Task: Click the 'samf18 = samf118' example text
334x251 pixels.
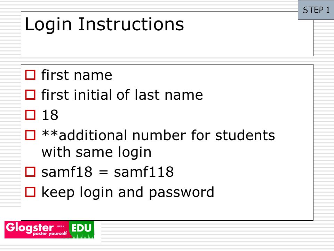Action: tap(108, 172)
